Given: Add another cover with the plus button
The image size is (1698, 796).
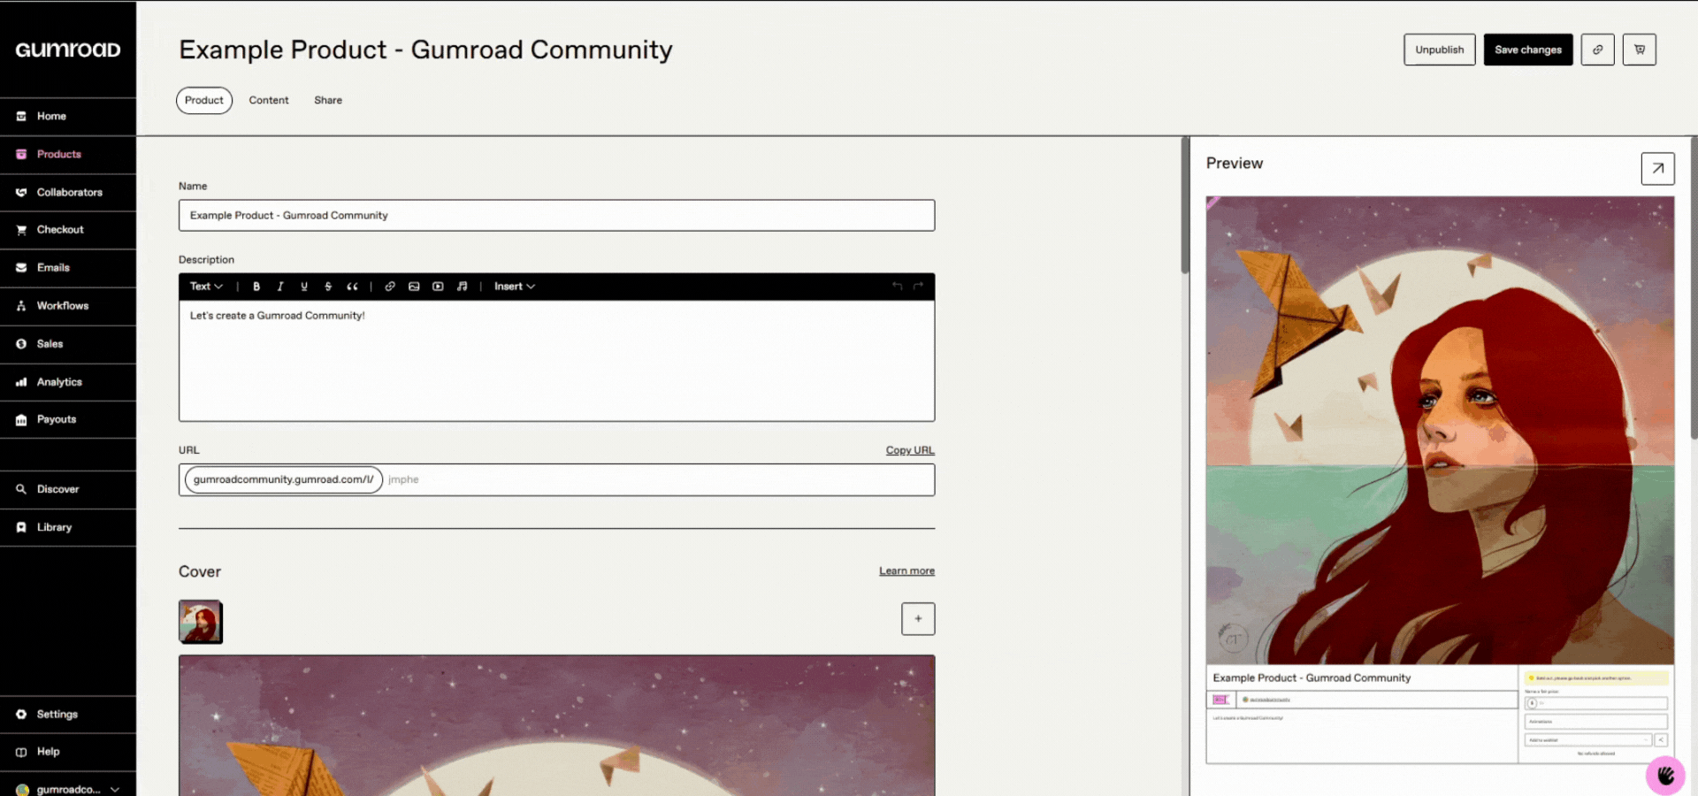Looking at the screenshot, I should click(x=918, y=618).
